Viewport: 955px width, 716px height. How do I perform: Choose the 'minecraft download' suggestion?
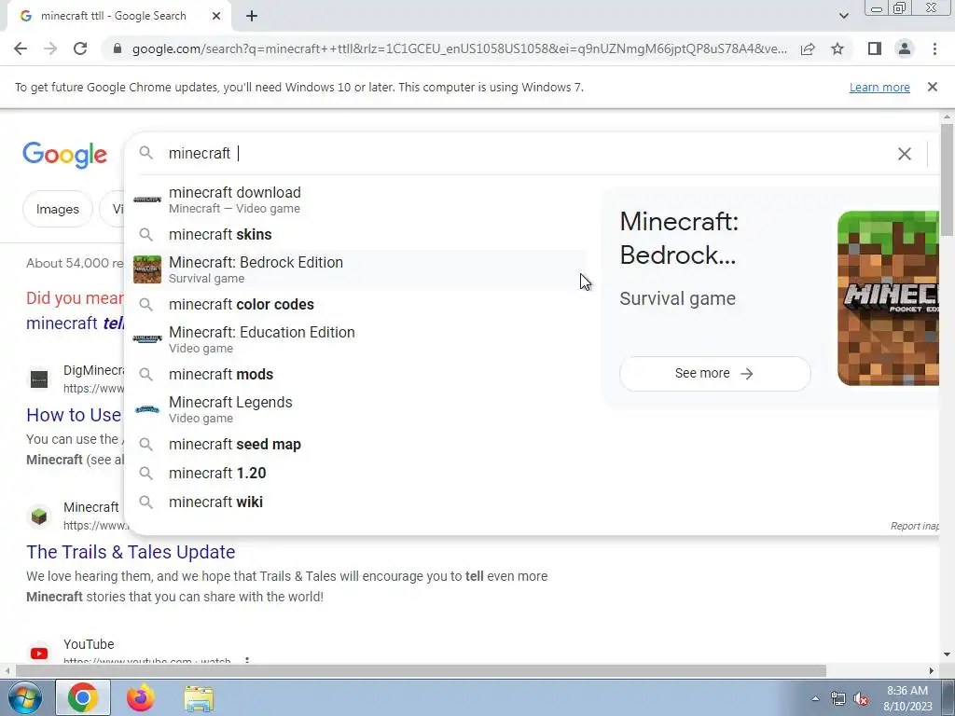point(356,200)
